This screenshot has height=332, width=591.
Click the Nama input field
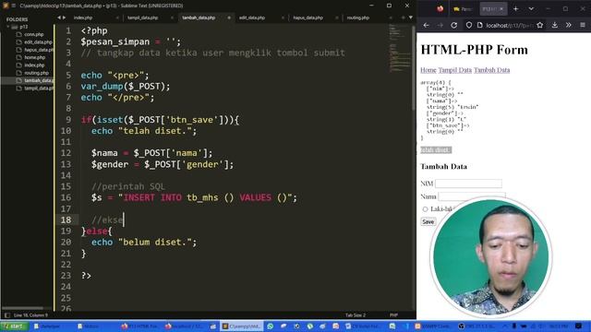[472, 196]
